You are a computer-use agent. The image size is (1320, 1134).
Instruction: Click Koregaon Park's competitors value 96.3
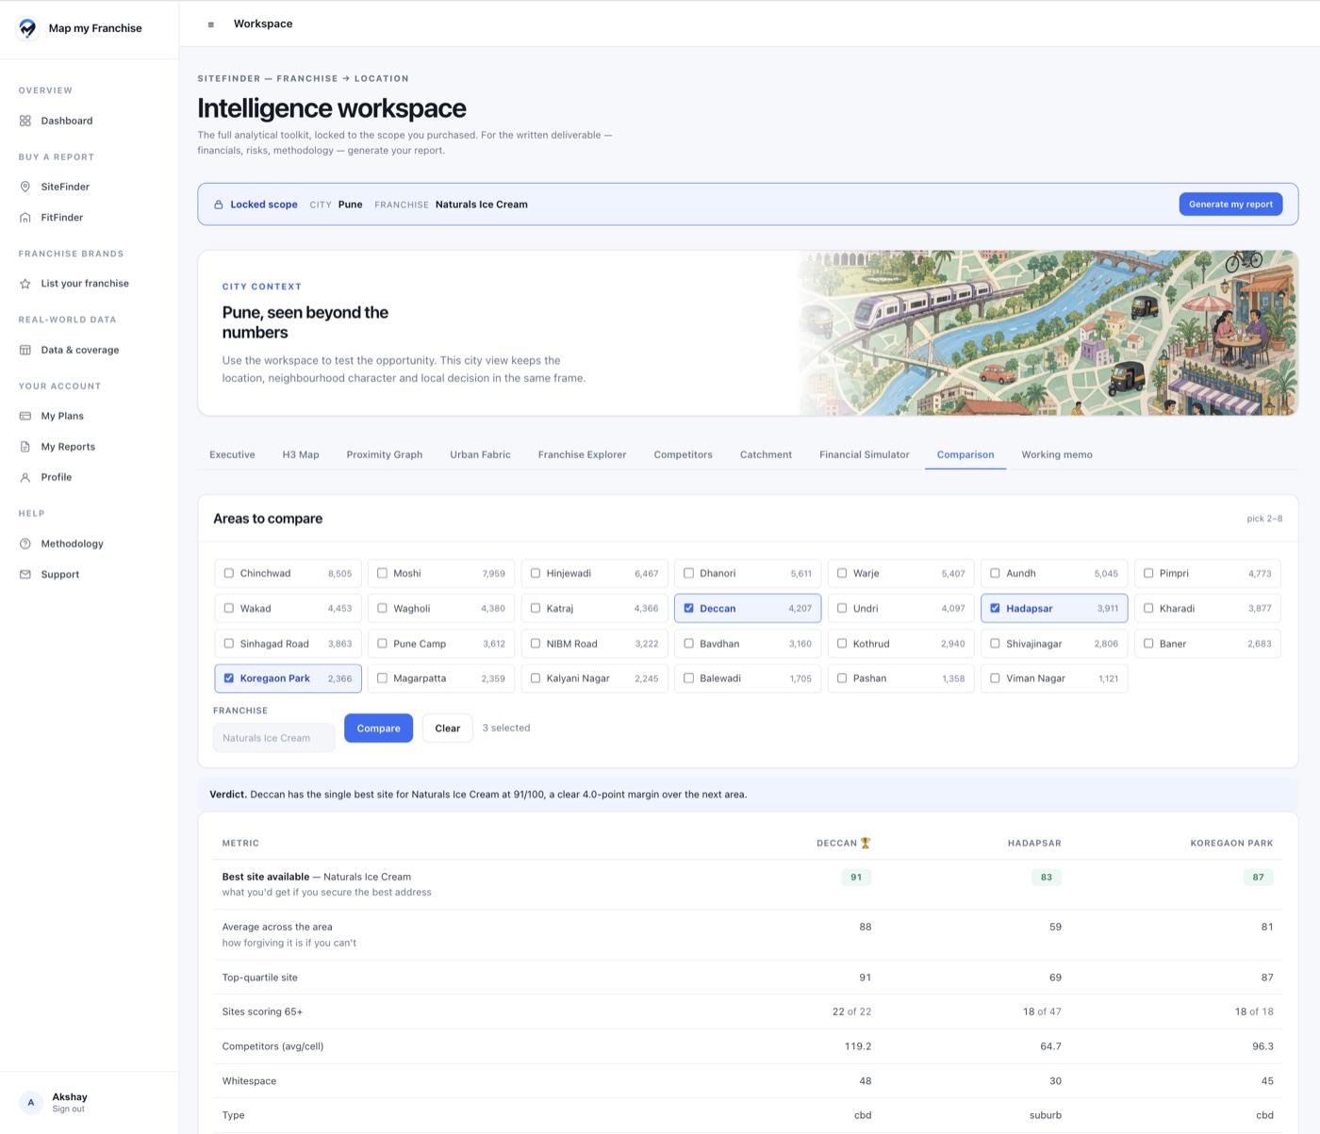(x=1262, y=1046)
